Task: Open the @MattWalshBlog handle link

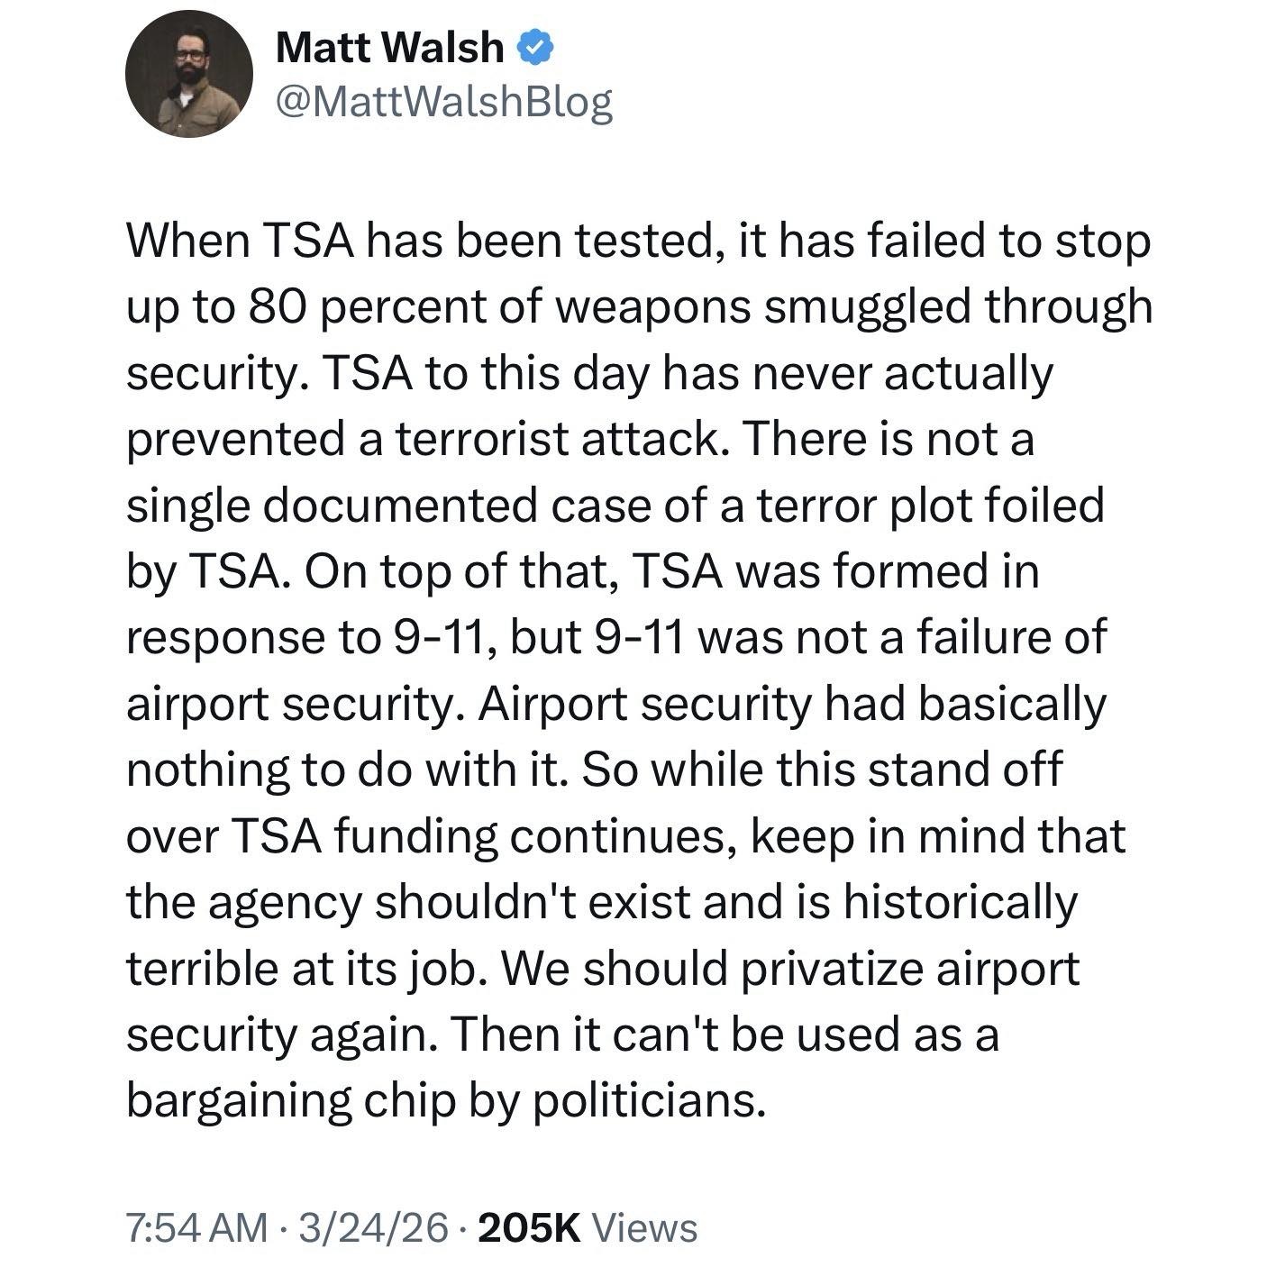Action: point(443,102)
